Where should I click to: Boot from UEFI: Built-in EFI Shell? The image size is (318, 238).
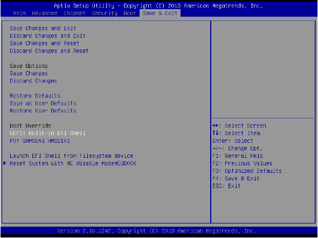point(47,134)
